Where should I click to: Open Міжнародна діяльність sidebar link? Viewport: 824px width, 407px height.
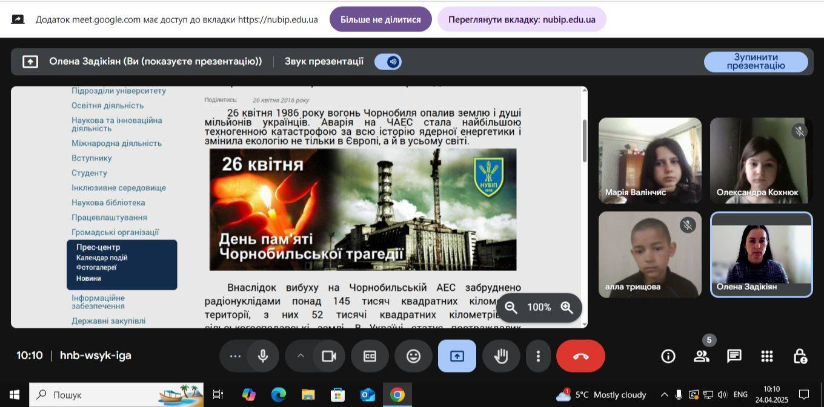coord(116,143)
